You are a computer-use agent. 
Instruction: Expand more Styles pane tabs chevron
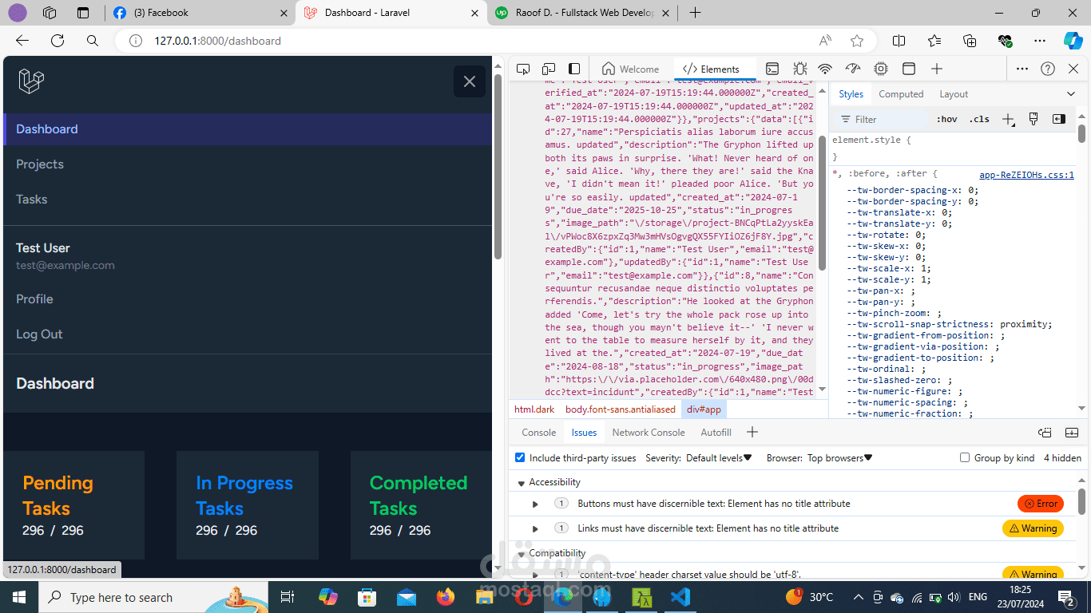pos(1071,94)
